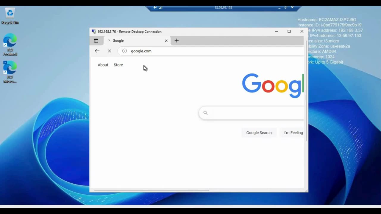Open the Recycle Bin desktop icon
The height and width of the screenshot is (214, 381).
pyautogui.click(x=10, y=16)
